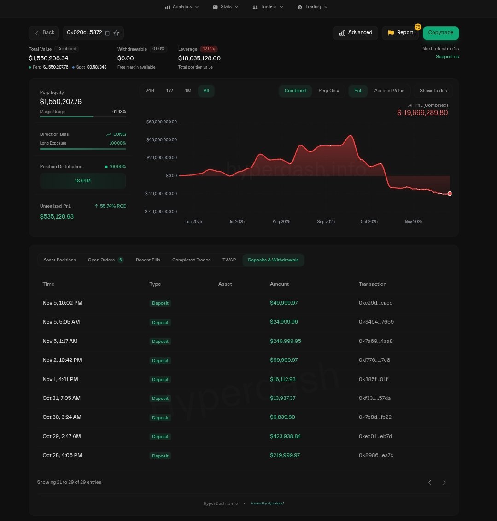
Task: Click the Advanced chart icon button
Action: pos(342,33)
